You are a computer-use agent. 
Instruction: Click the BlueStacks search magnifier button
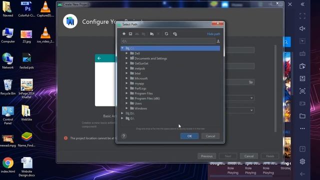[x=286, y=42]
